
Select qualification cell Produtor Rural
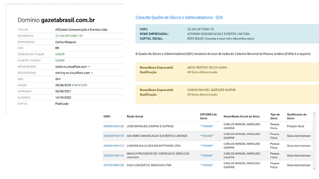[x=295, y=126]
